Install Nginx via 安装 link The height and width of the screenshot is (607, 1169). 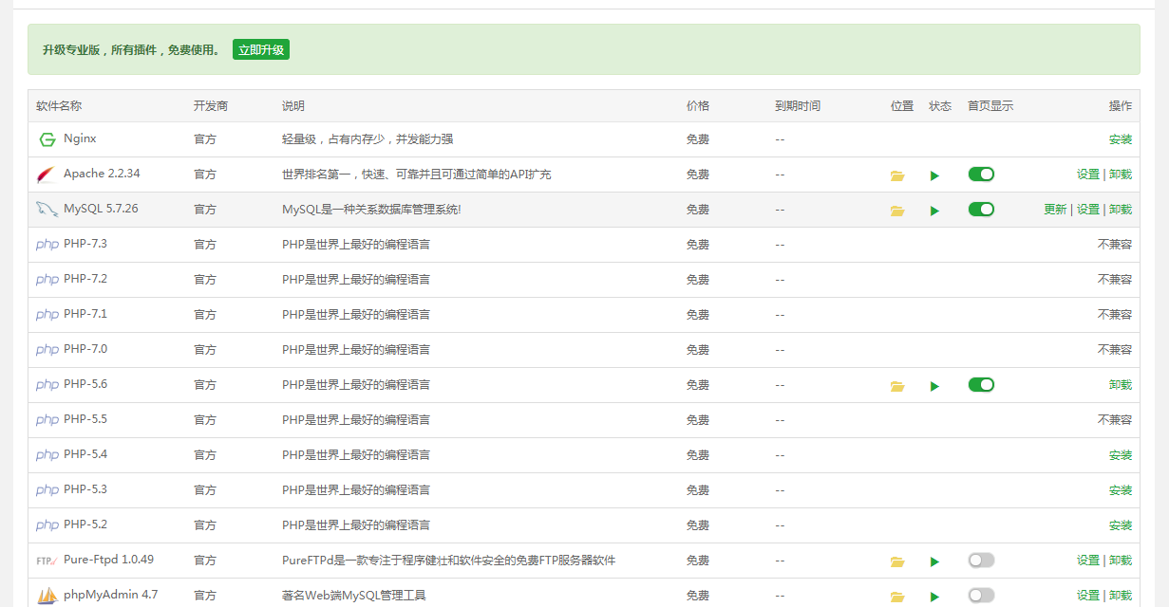1121,139
